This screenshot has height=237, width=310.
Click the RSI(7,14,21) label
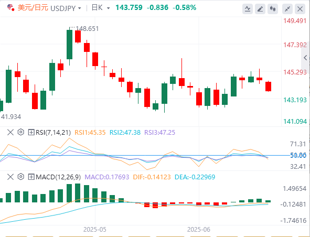53,132
